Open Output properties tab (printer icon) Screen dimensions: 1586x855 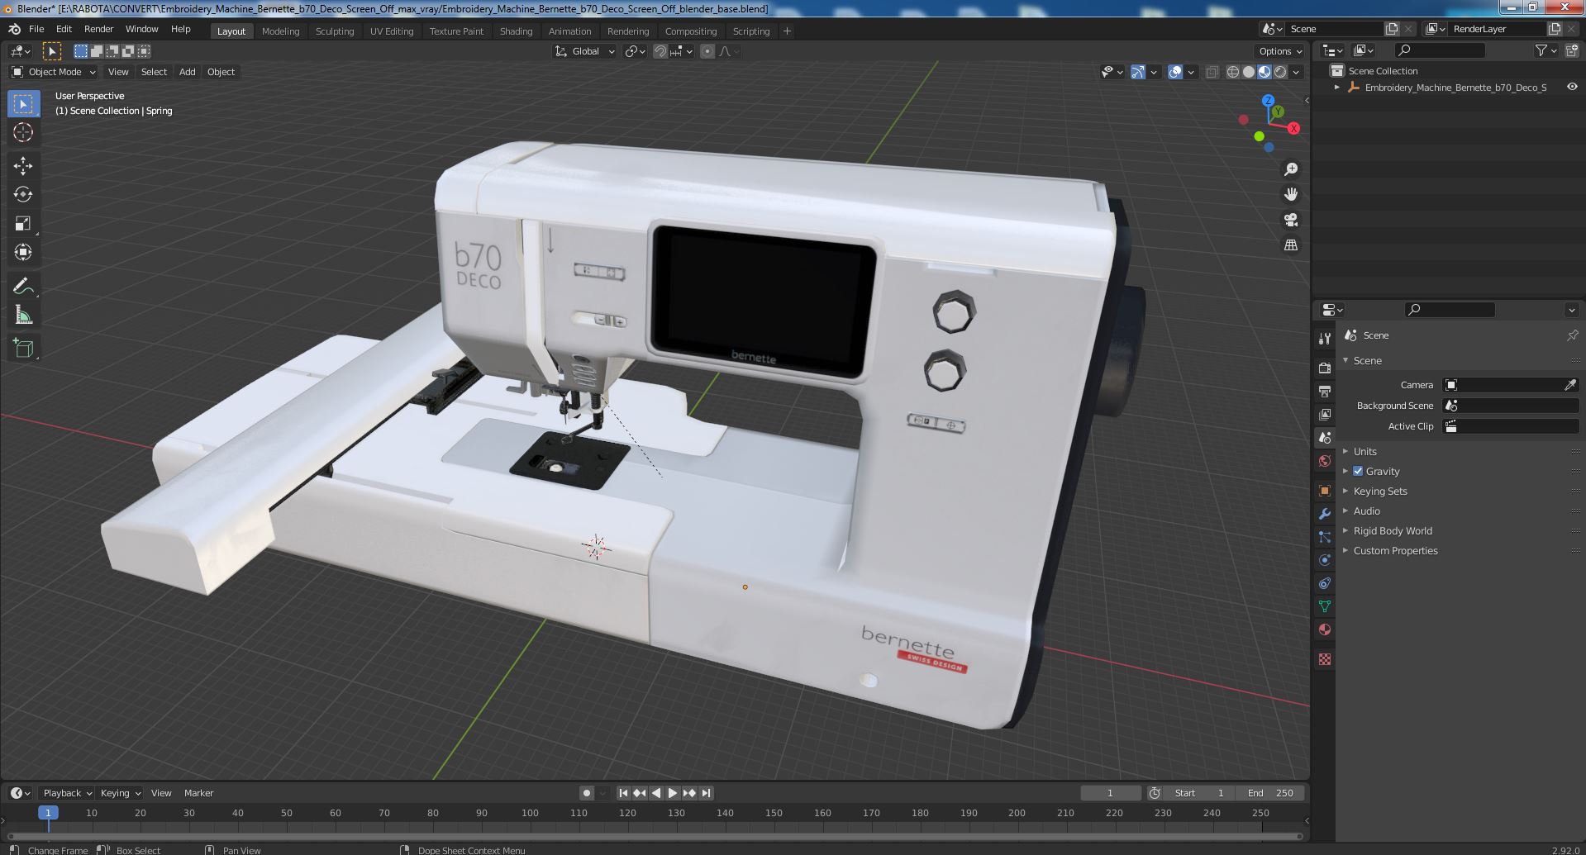(1325, 391)
